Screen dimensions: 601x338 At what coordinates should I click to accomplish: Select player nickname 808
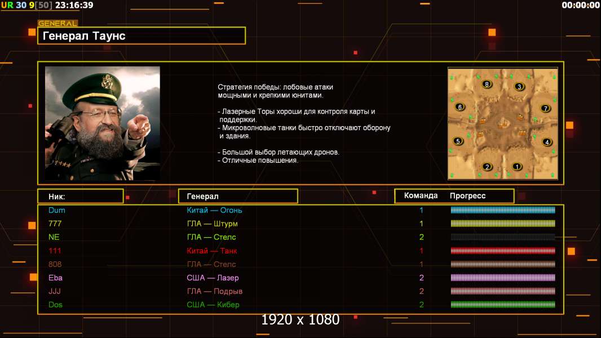(55, 264)
